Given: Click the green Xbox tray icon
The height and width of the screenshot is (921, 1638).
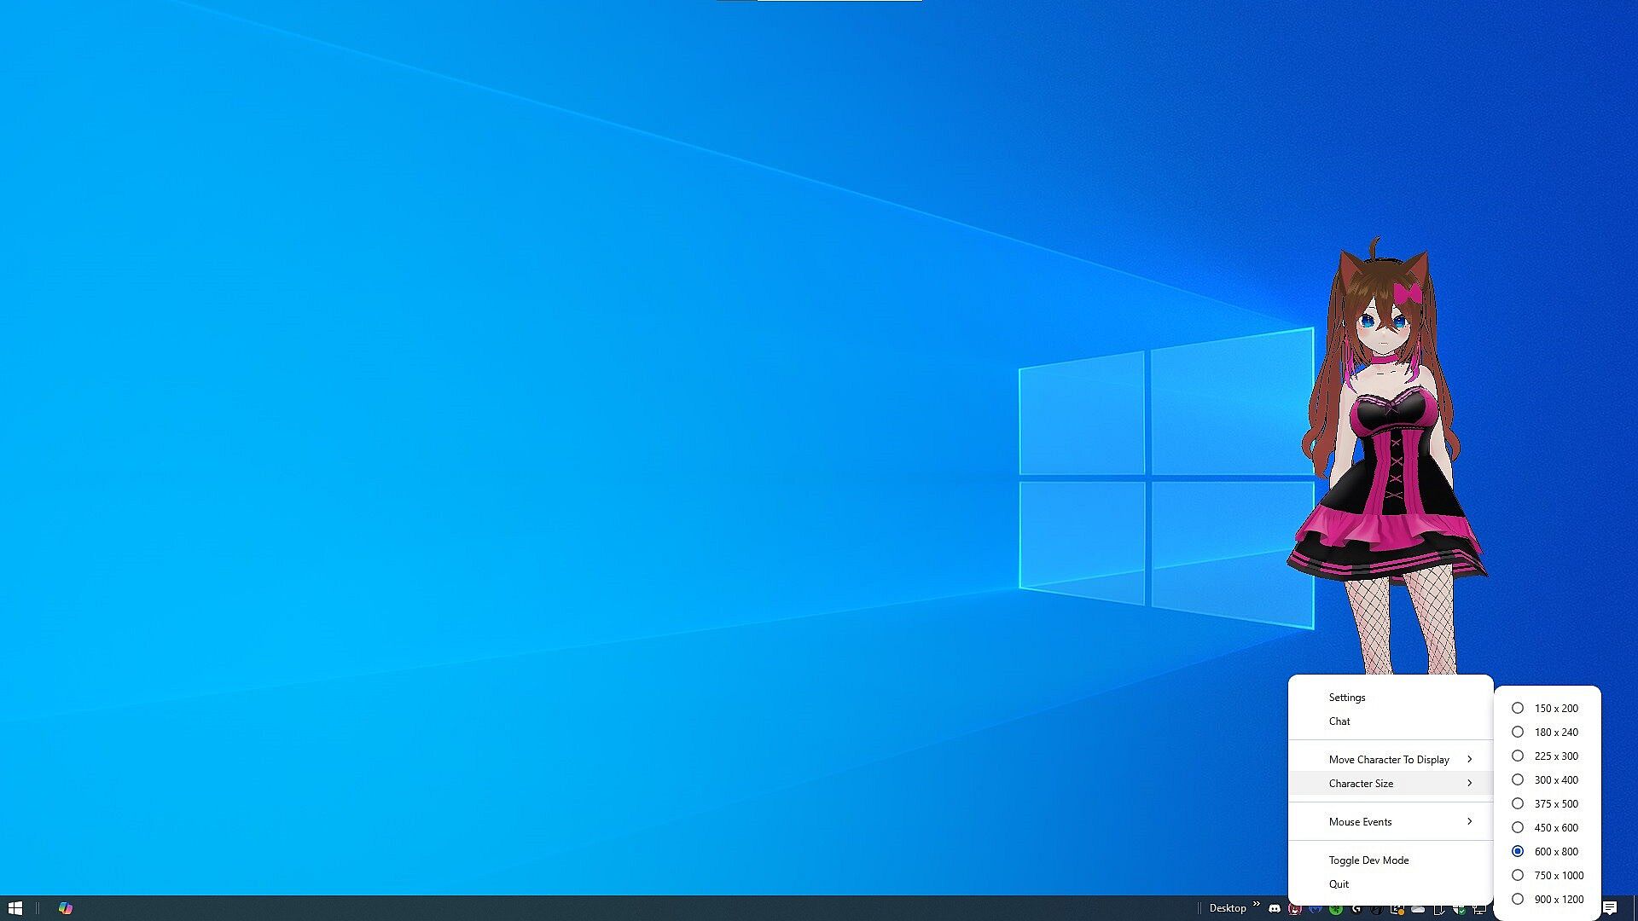Looking at the screenshot, I should pos(1336,909).
